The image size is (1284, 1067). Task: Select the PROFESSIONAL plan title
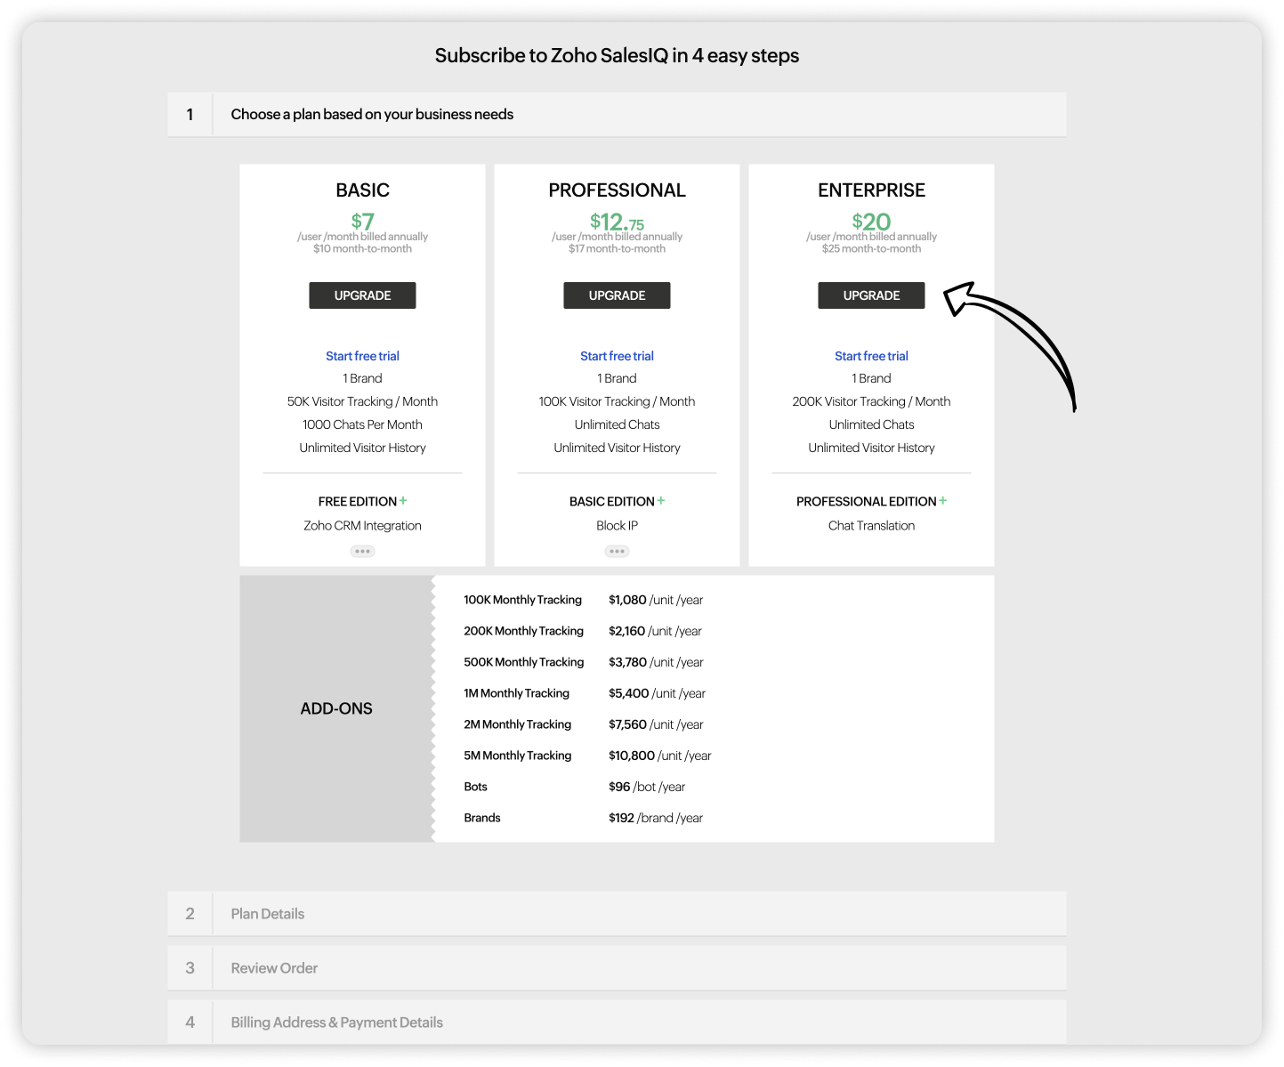(617, 190)
